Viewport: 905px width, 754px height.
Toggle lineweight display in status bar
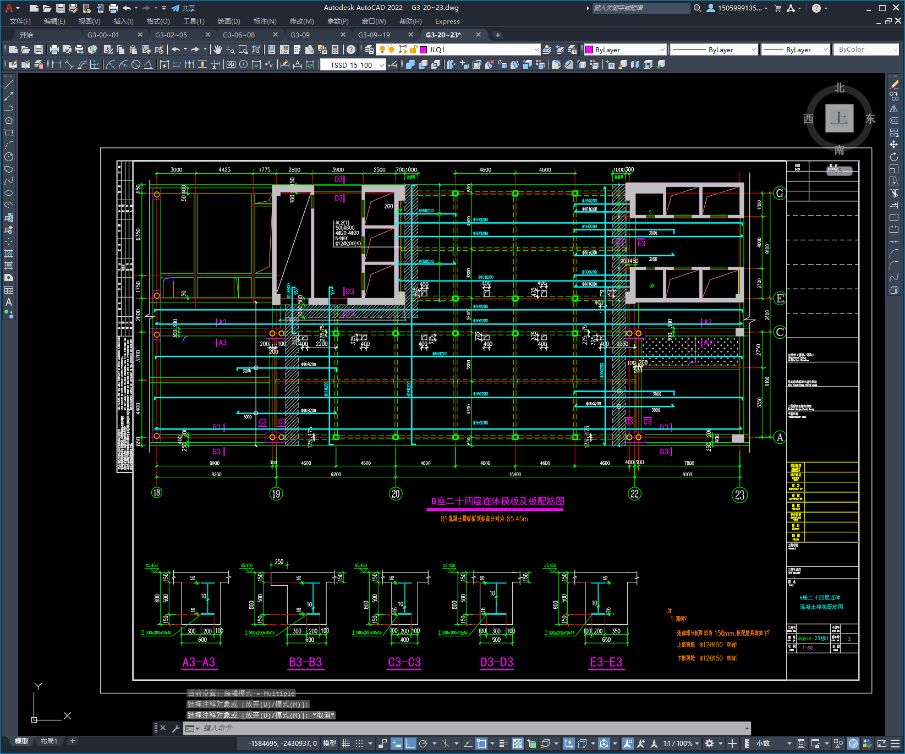pos(503,744)
